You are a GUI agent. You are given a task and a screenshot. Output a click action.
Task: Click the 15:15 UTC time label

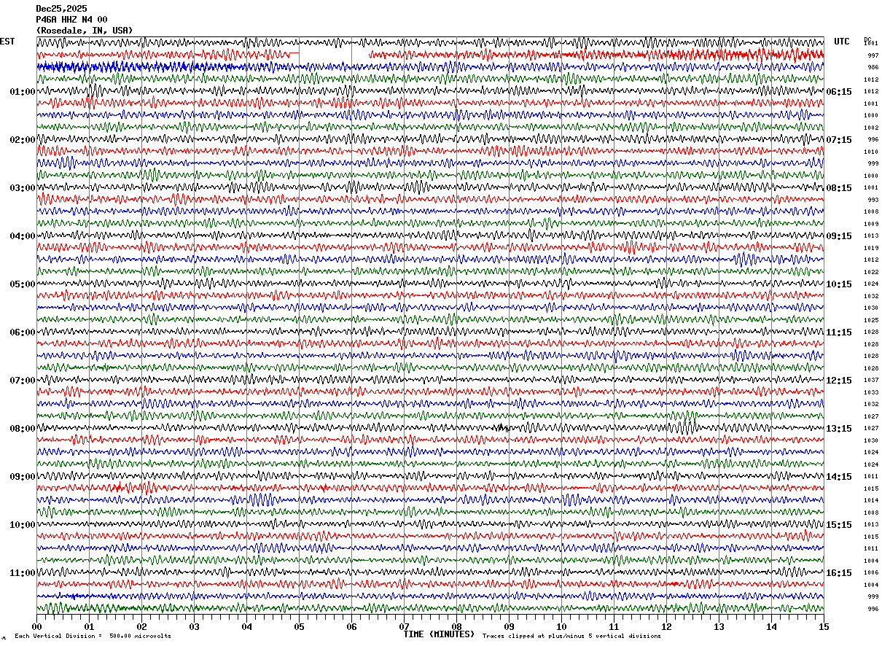(x=839, y=525)
